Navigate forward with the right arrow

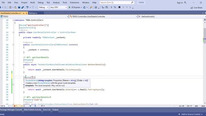(35, 106)
